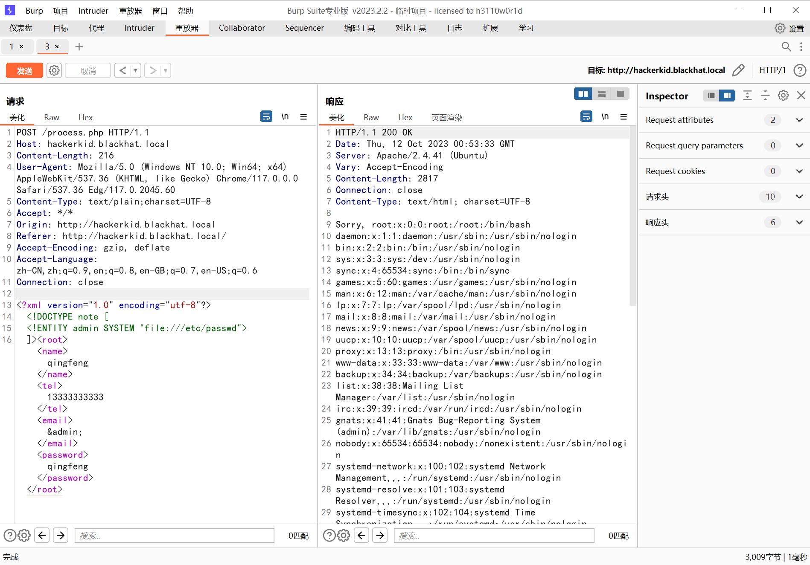Toggle word wrap in request panel
810x565 pixels.
coord(266,116)
